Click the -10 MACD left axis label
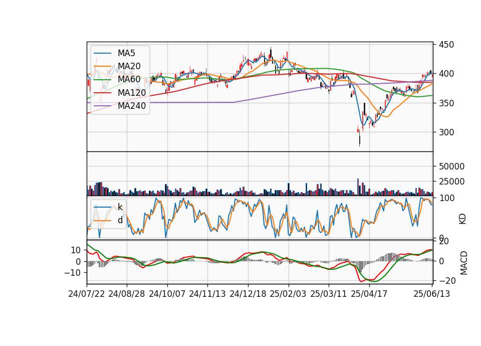The height and width of the screenshot is (346, 481). pyautogui.click(x=73, y=273)
